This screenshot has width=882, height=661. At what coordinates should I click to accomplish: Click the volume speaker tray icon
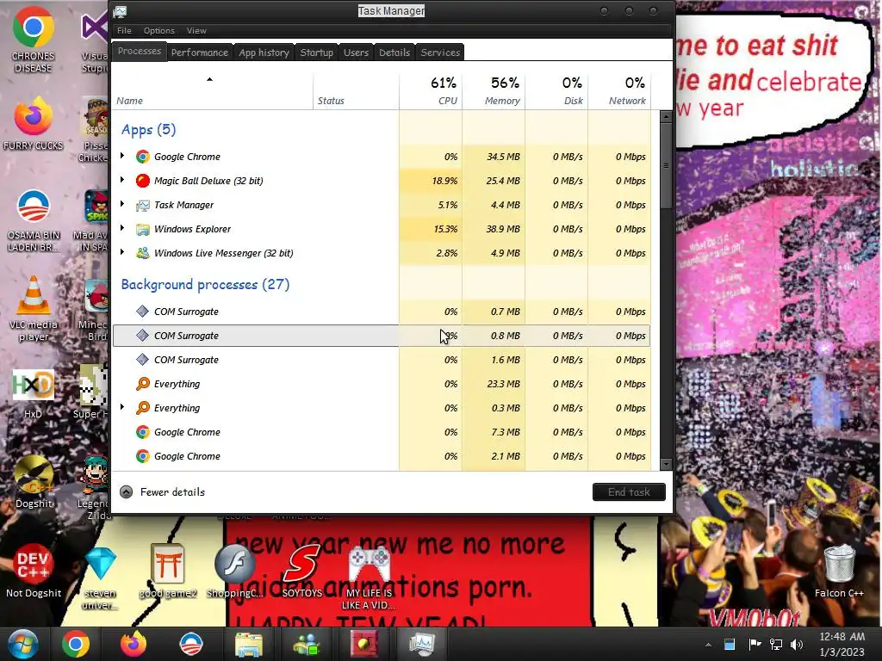[x=797, y=644]
